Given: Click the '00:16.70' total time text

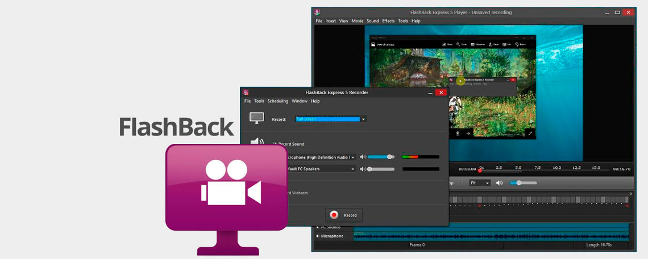Looking at the screenshot, I should pyautogui.click(x=621, y=169).
